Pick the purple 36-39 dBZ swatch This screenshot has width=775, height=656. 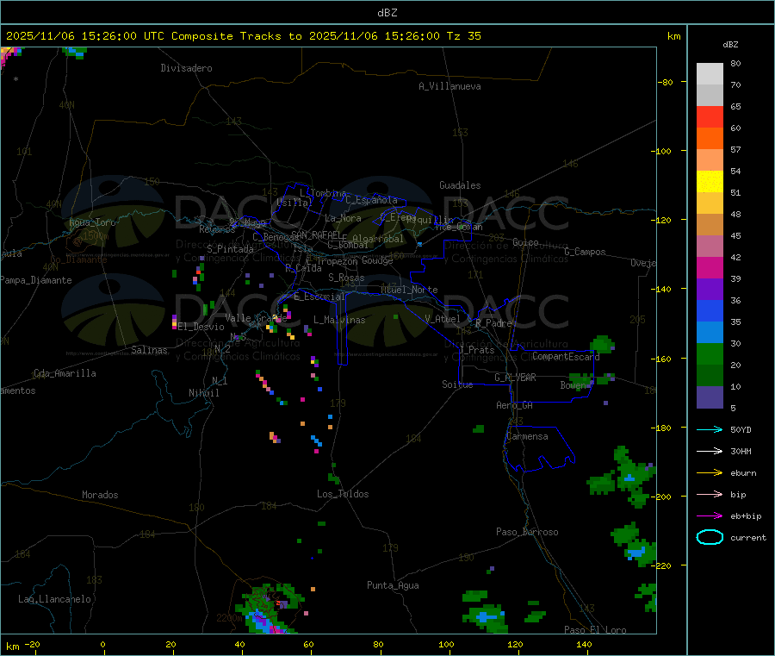click(x=710, y=290)
